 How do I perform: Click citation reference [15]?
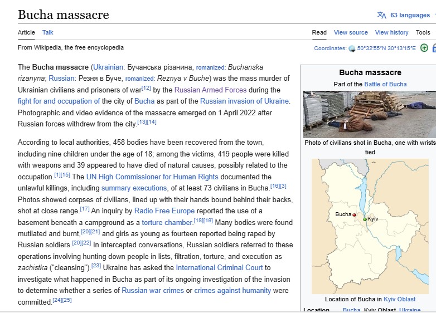[65, 175]
